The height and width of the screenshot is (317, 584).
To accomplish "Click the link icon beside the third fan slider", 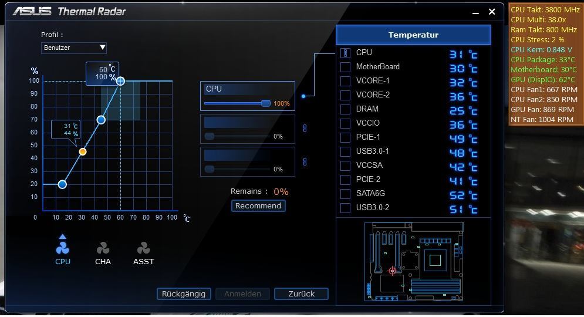I will 305,161.
